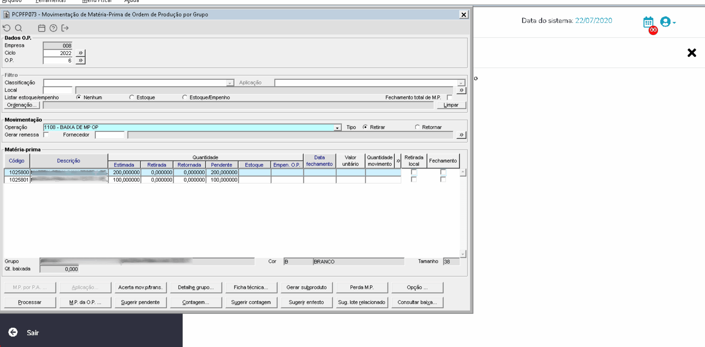The image size is (705, 347).
Task: Open the Ficha técnica... button
Action: point(251,287)
